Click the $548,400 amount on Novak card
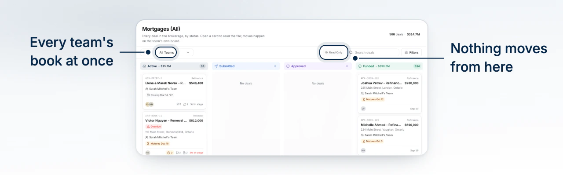This screenshot has height=175, width=563. 196,83
